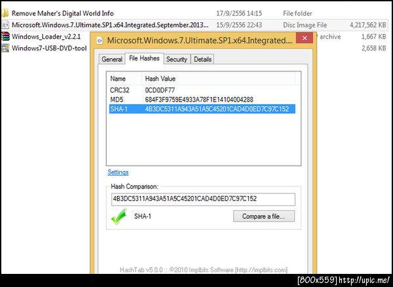
Task: Click the Windows7-USB-DVD-tool program icon
Action: 5,48
